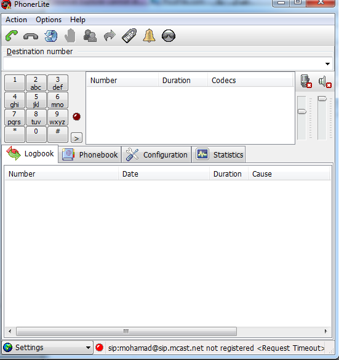This screenshot has width=339, height=360.
Task: Switch to the Statistics tab
Action: pos(219,154)
